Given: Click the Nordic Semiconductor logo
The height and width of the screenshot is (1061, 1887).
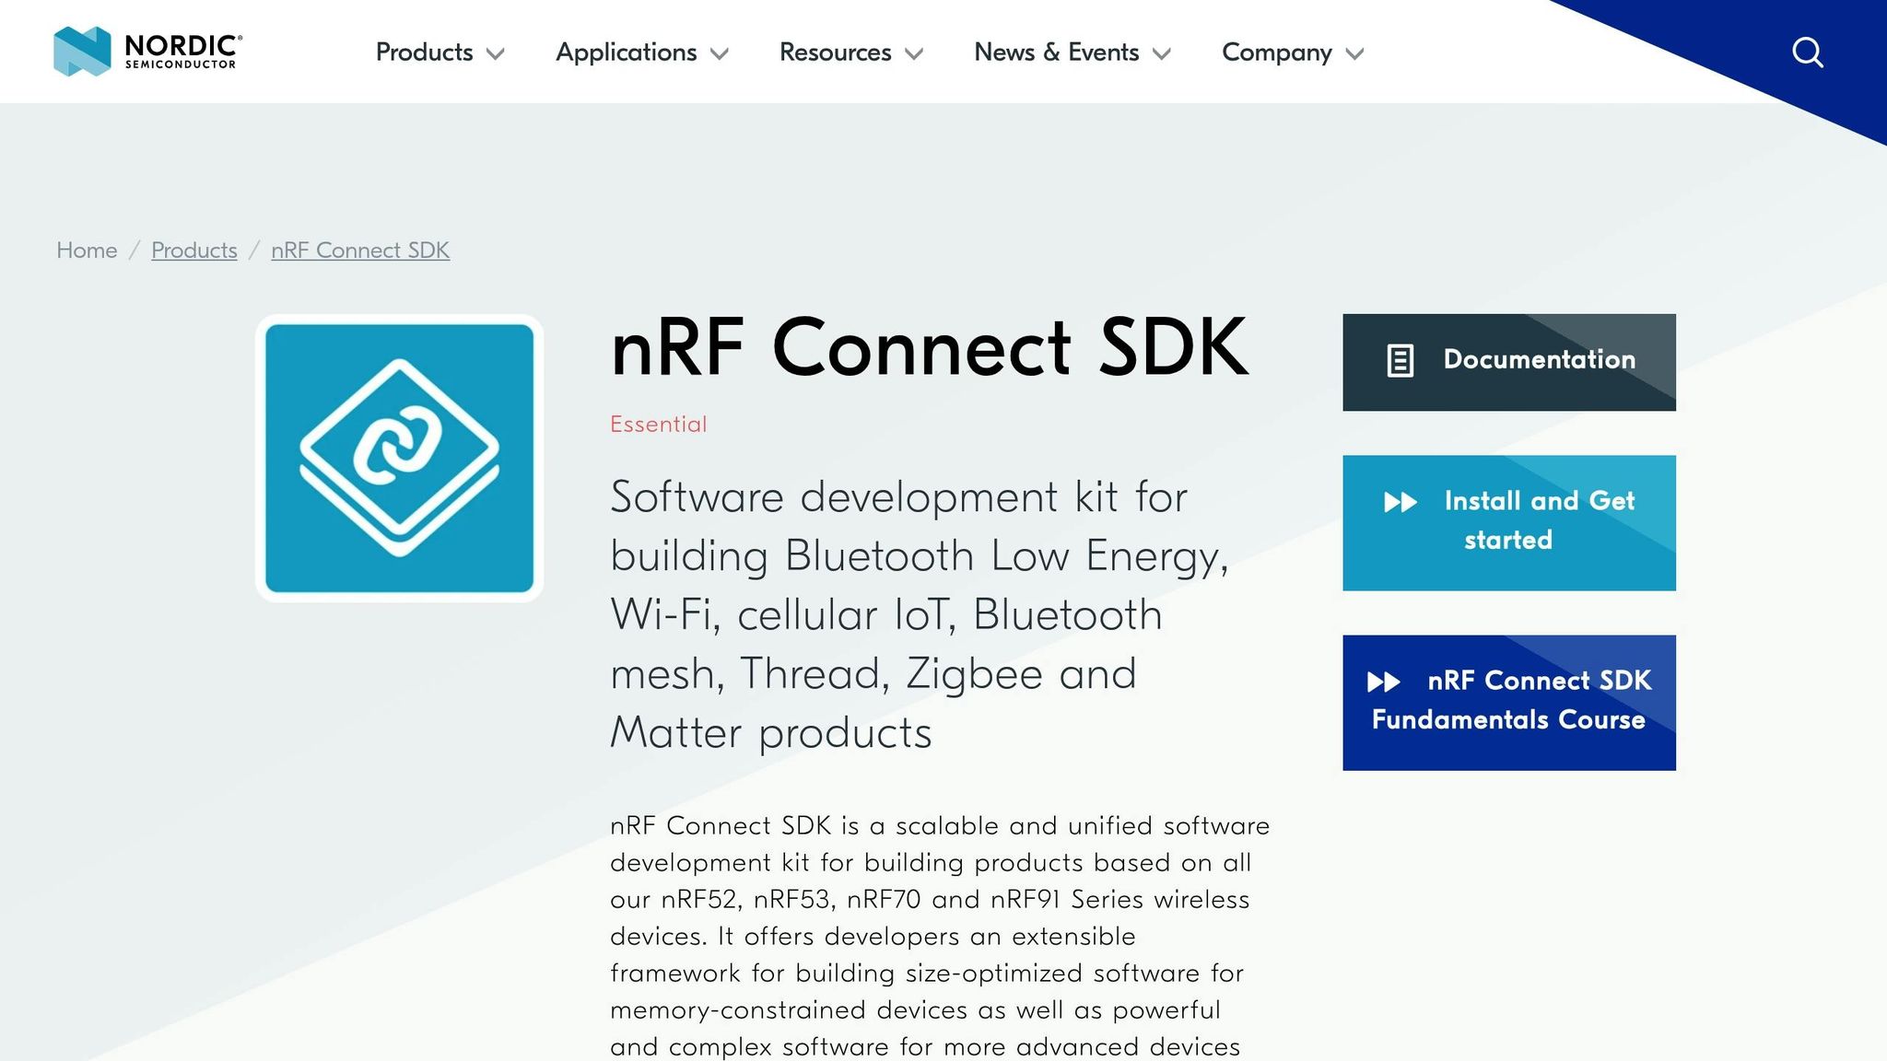Looking at the screenshot, I should click(x=148, y=52).
